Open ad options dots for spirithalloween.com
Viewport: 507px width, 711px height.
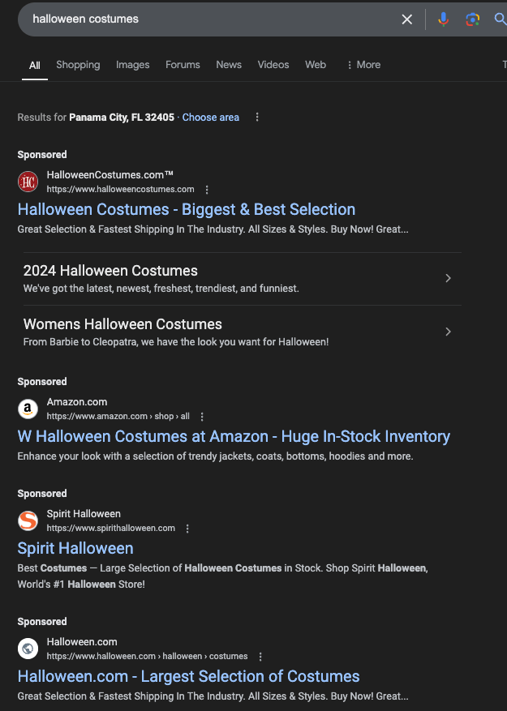coord(187,529)
